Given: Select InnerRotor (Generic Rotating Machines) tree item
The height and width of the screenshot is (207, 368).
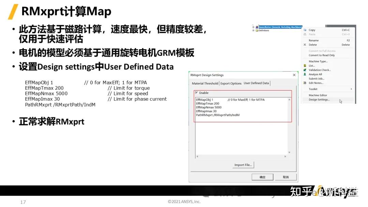Looking at the screenshot, I should pos(280,27).
